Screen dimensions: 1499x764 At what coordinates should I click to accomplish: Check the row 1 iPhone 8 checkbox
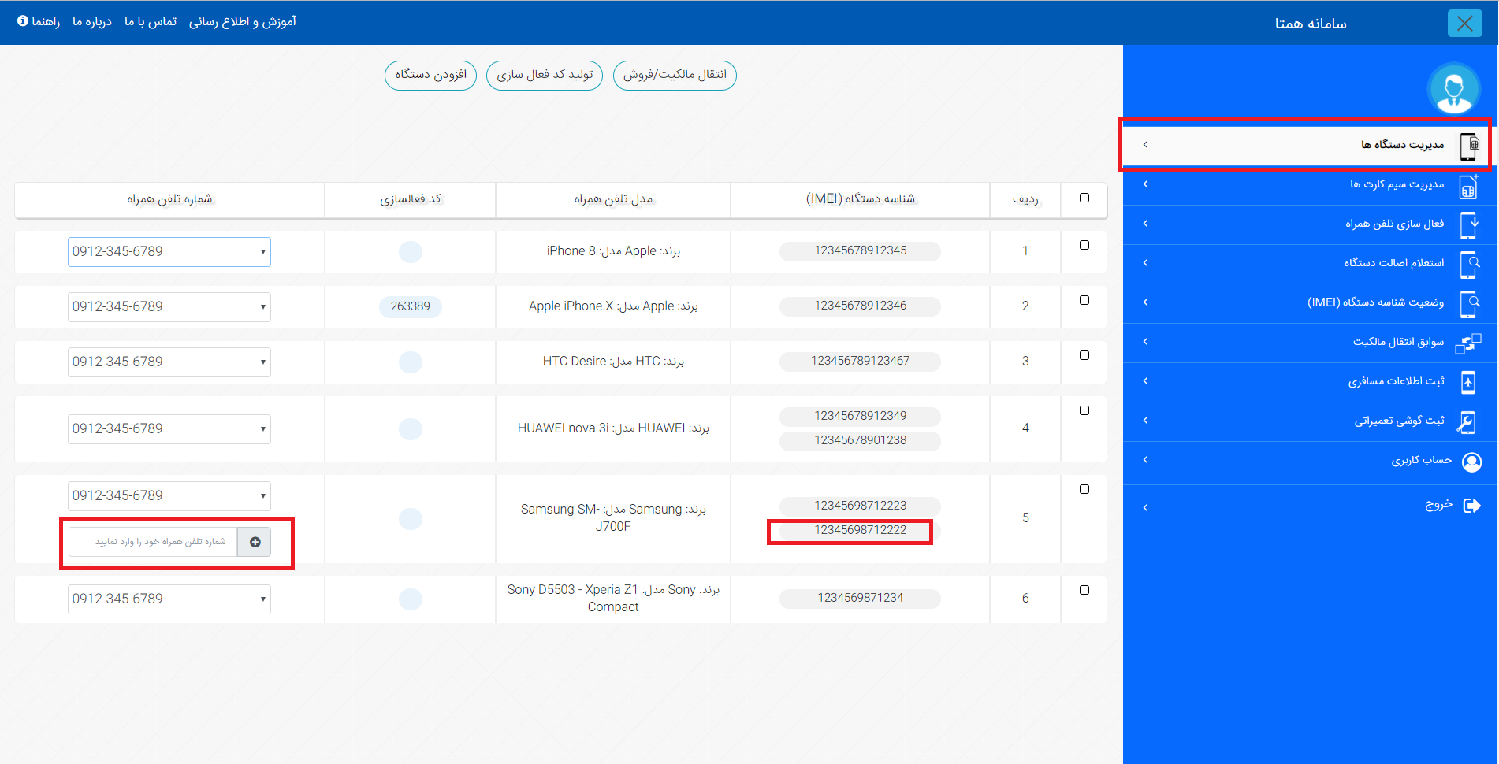click(x=1084, y=245)
